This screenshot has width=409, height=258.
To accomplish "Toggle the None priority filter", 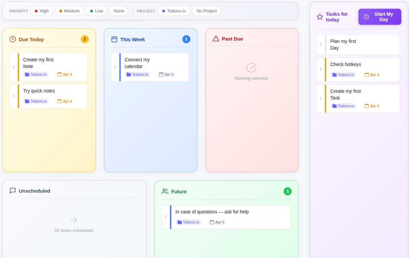I will point(119,11).
